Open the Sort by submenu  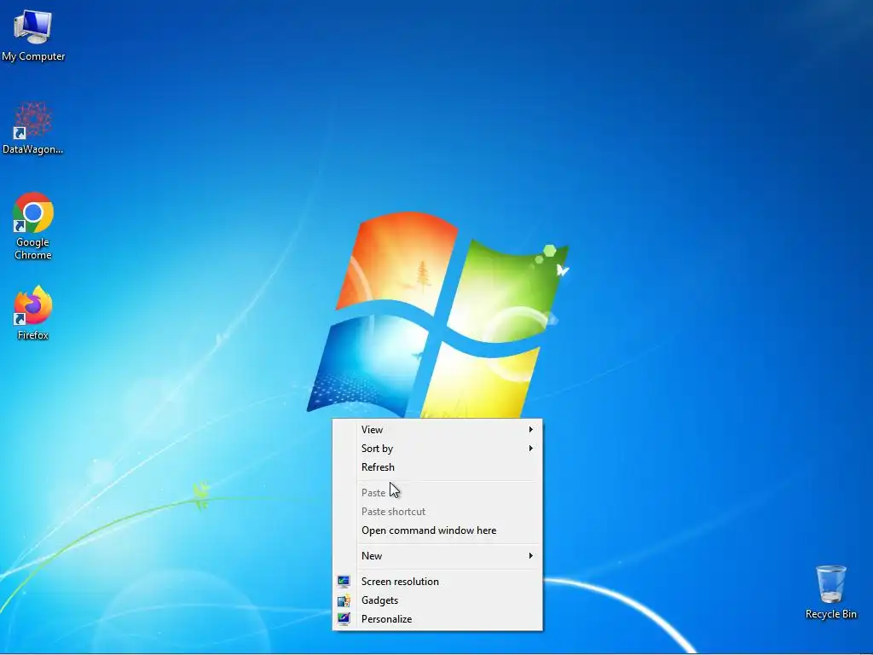pos(437,449)
